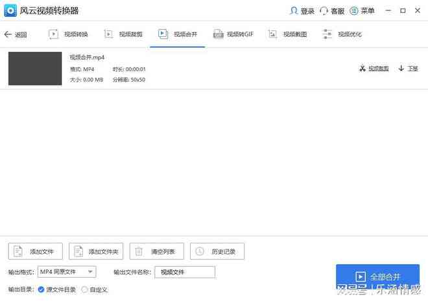Click the 视频截图 picture icon
Screen dimensions: 428x301
[272, 34]
